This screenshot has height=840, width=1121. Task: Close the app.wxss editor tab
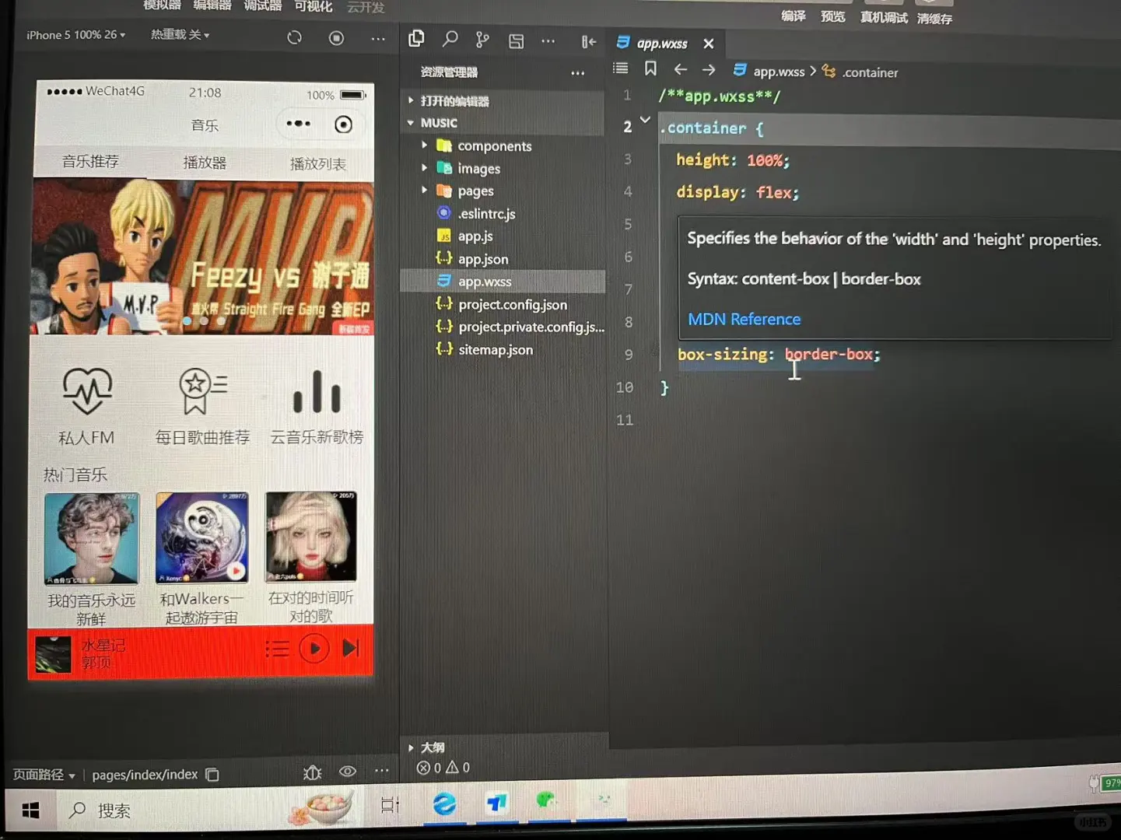pyautogui.click(x=709, y=44)
